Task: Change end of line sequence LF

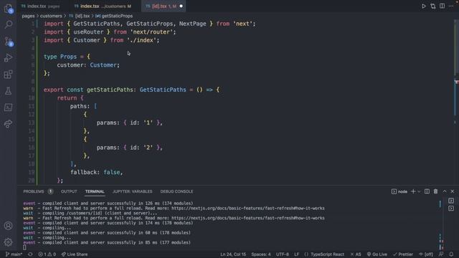Action: [x=296, y=254]
